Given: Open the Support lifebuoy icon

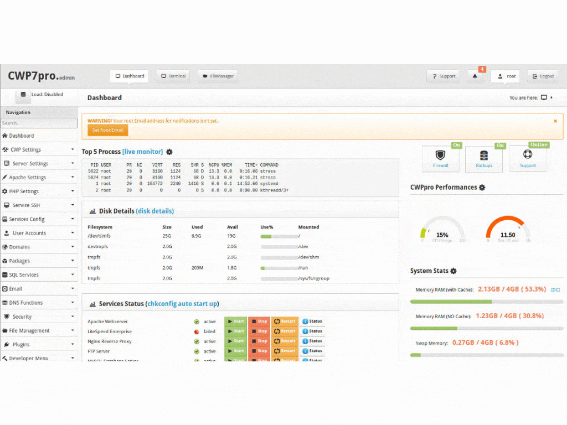Looking at the screenshot, I should pos(528,154).
